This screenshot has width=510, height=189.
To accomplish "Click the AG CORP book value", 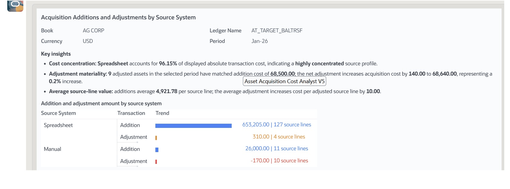I will click(x=93, y=31).
